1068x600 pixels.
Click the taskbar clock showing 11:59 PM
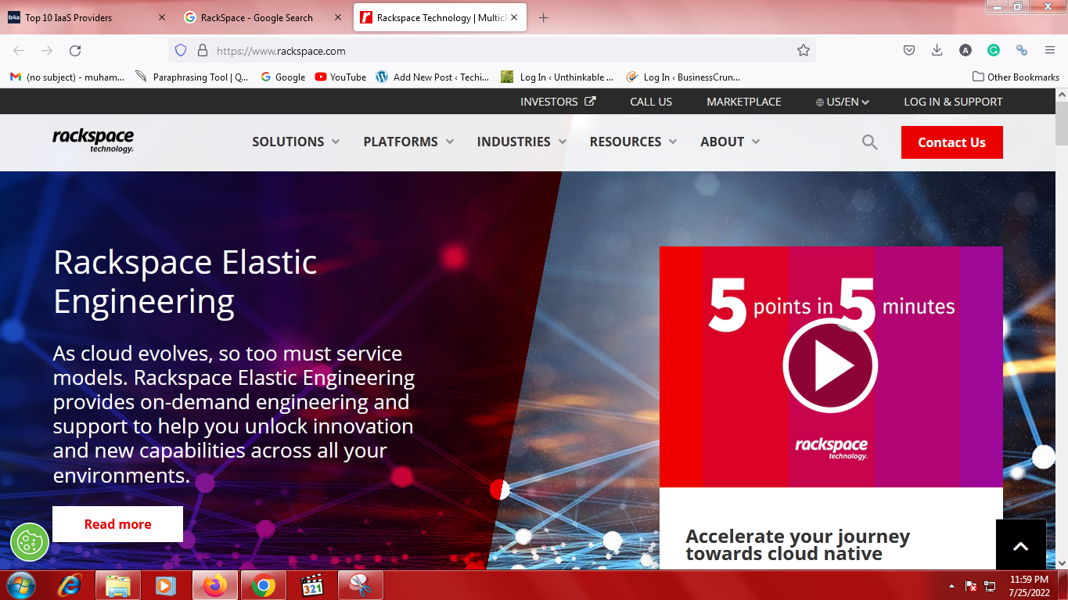(x=1029, y=586)
